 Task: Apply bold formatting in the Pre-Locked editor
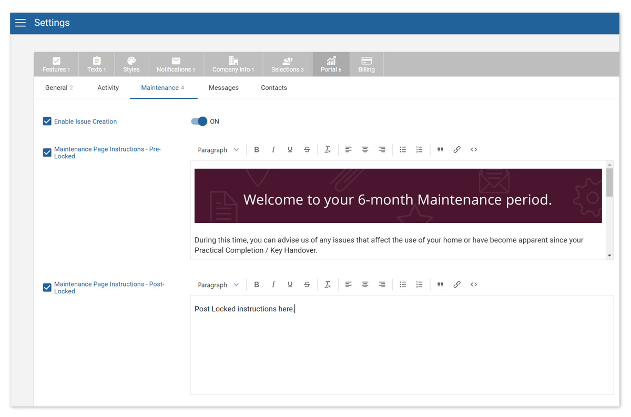point(257,149)
